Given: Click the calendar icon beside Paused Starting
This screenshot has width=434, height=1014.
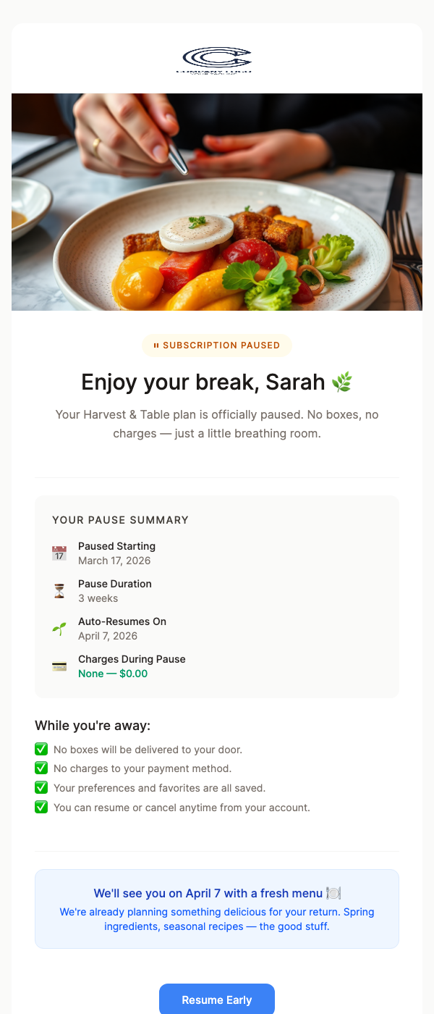Looking at the screenshot, I should 59,553.
